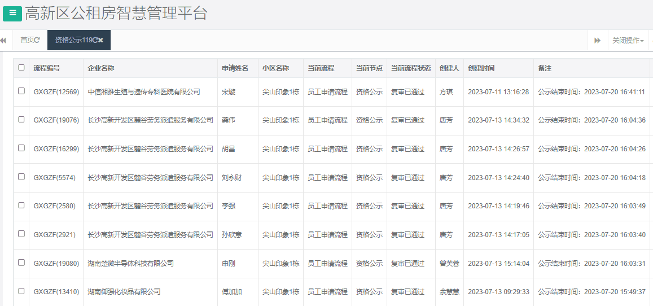Image resolution: width=653 pixels, height=306 pixels.
Task: Click creation time 2023-07-13 14:26:57
Action: pos(498,149)
